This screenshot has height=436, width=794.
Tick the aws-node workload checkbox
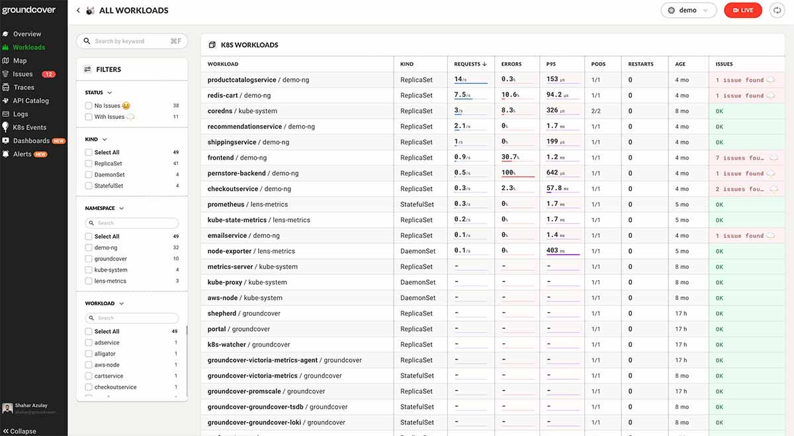89,365
